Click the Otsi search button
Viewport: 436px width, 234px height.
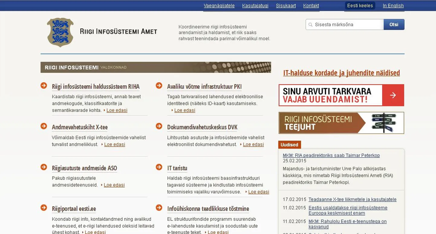(394, 24)
